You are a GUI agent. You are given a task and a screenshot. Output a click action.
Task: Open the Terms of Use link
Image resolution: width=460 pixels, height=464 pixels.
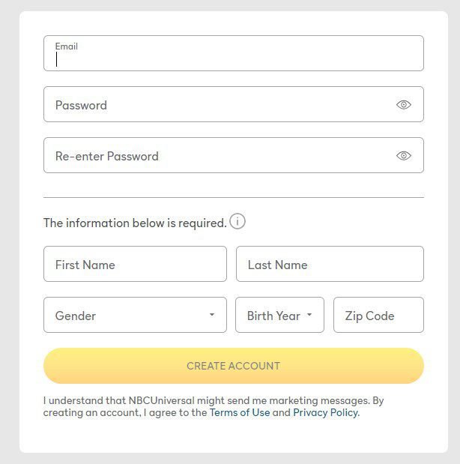click(240, 412)
